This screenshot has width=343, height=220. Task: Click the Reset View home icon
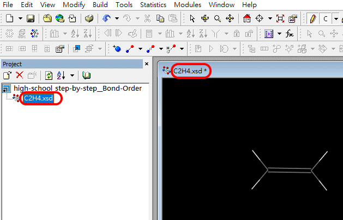point(246,18)
